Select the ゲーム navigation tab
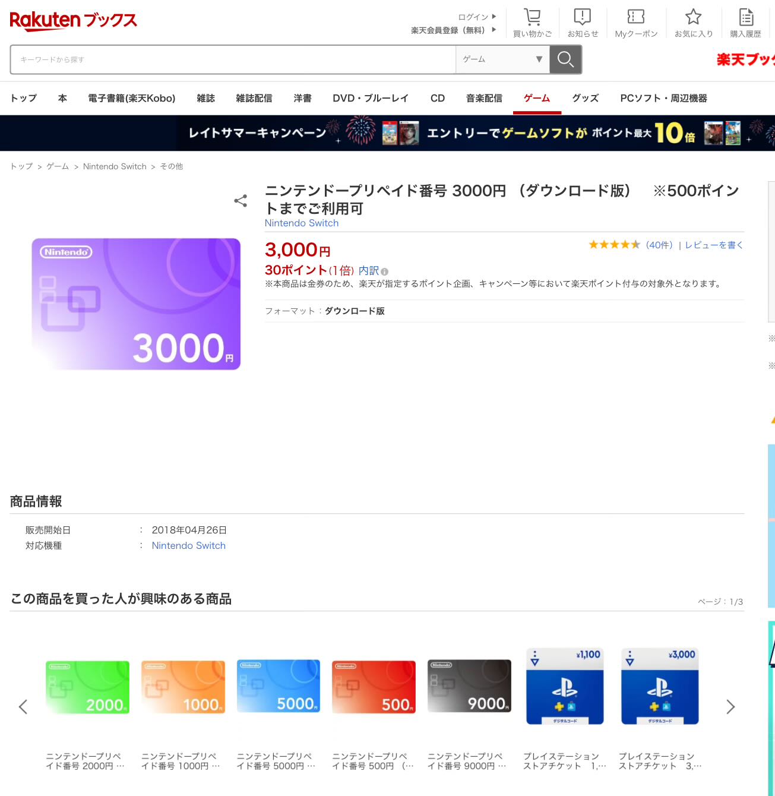This screenshot has height=796, width=775. pyautogui.click(x=537, y=98)
